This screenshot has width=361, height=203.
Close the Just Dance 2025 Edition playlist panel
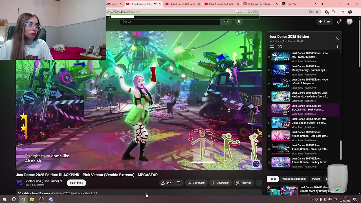[337, 38]
